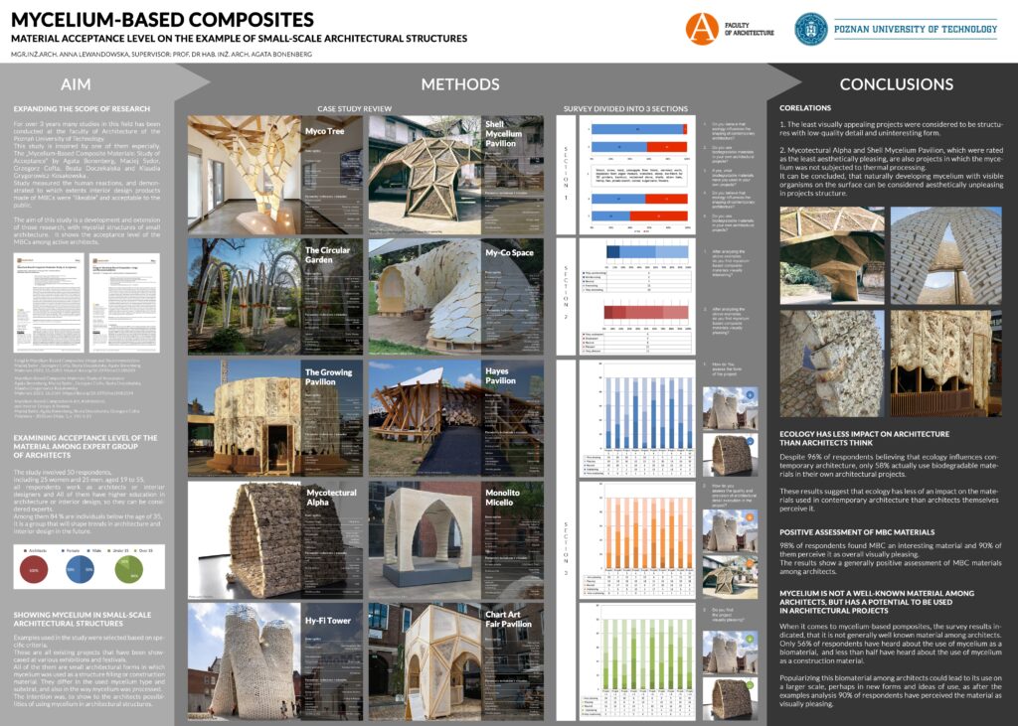
Task: Click the Section 3 blue column chart
Action: 637,418
